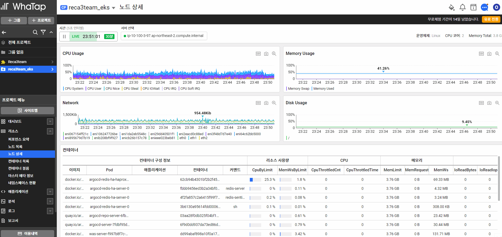The height and width of the screenshot is (237, 502).
Task: Open the notifications bell
Action: [463, 7]
